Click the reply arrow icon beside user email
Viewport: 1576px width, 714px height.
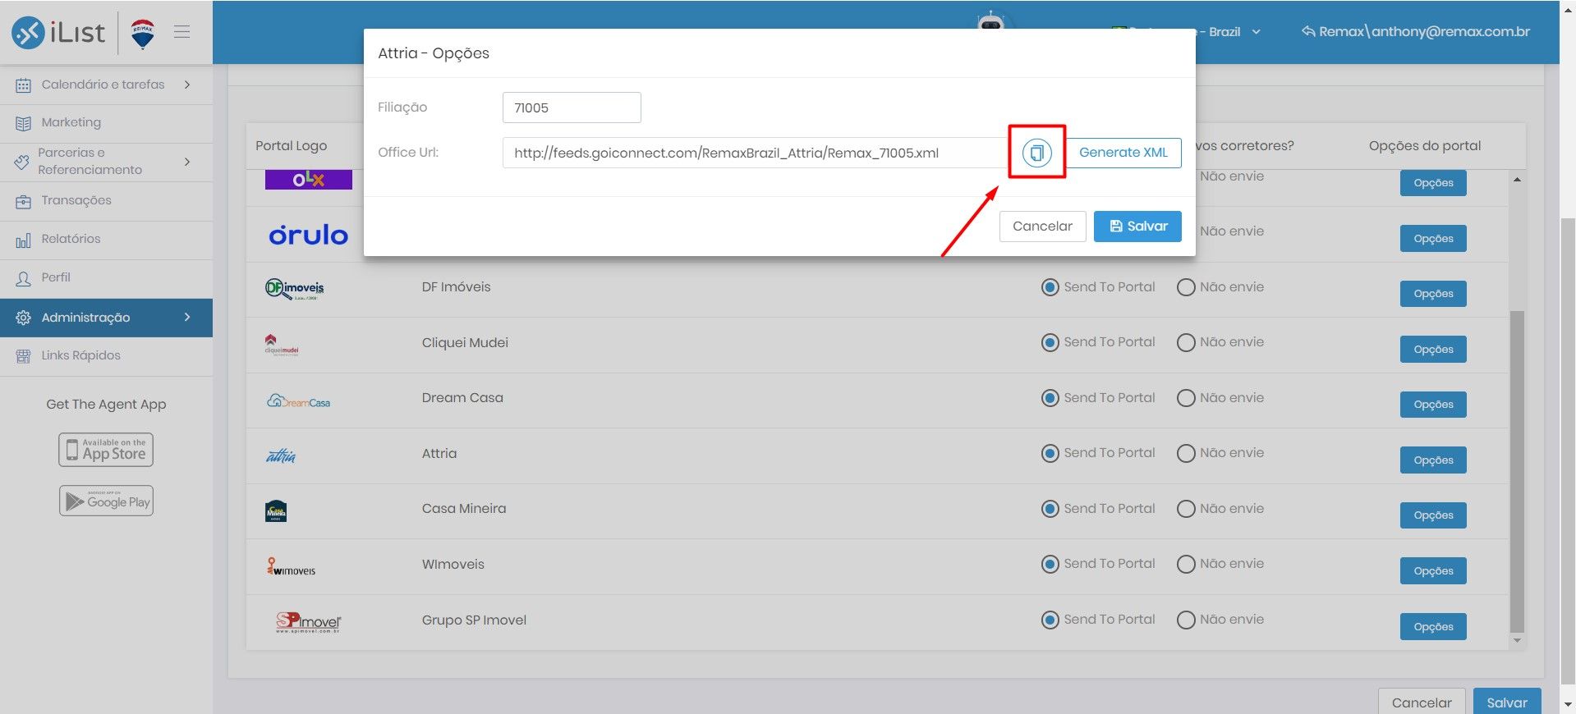tap(1308, 32)
